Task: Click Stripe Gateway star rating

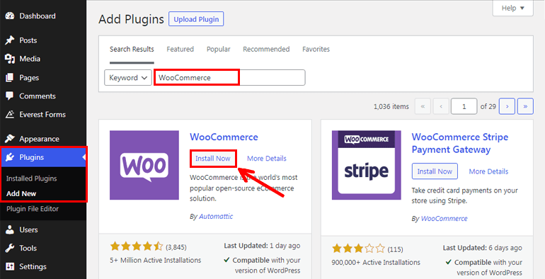Action: pos(359,249)
